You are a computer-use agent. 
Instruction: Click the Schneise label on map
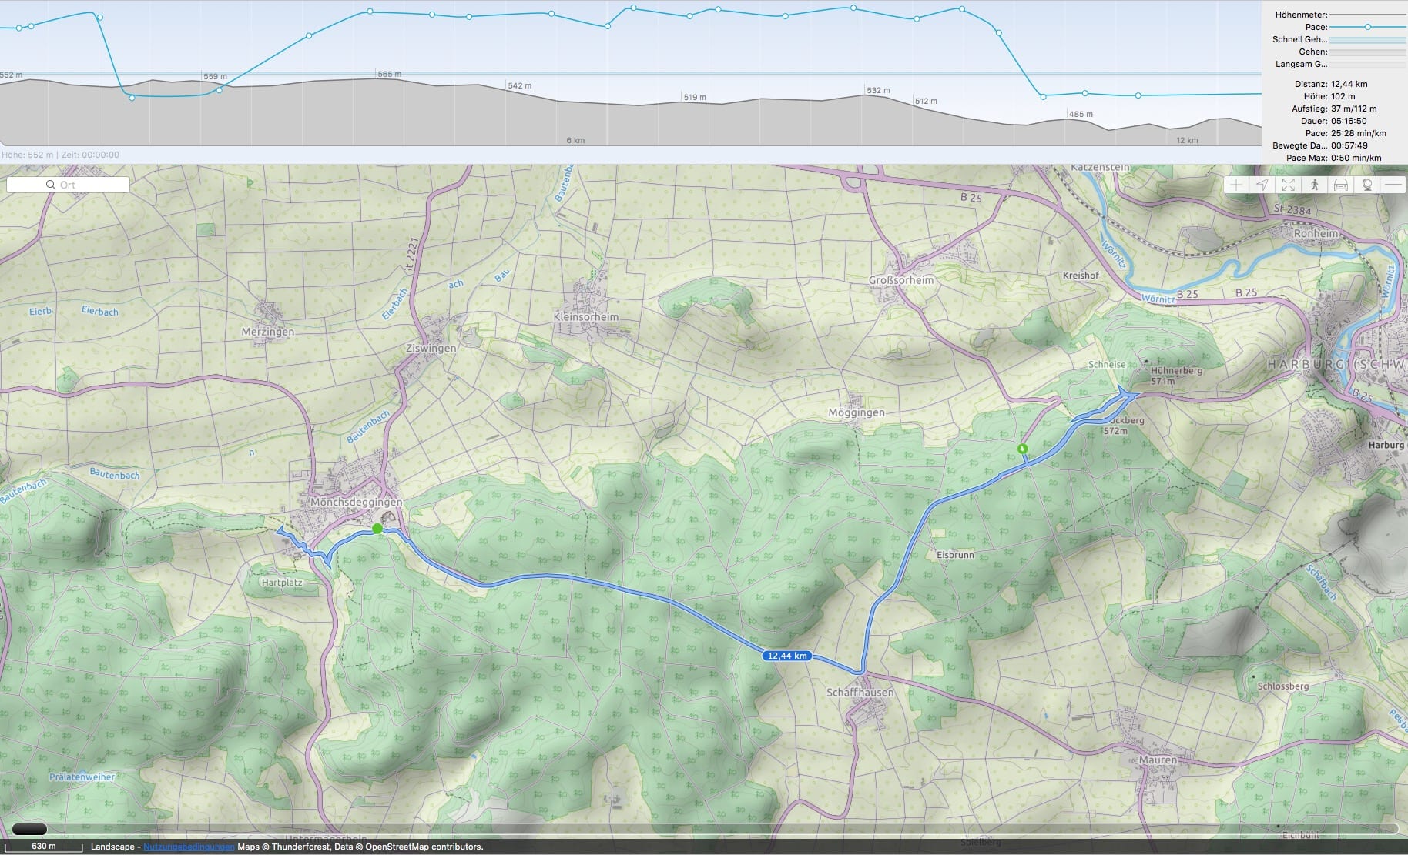click(1107, 364)
